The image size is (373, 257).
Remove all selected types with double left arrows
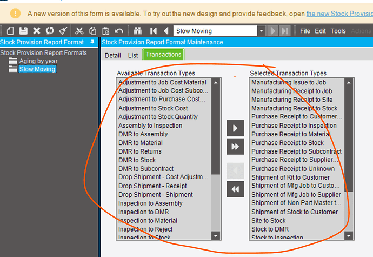coord(235,189)
